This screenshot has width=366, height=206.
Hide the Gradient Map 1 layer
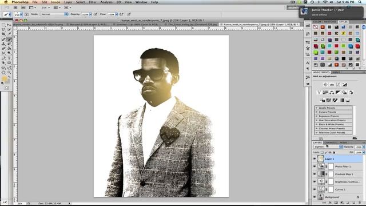pyautogui.click(x=315, y=174)
